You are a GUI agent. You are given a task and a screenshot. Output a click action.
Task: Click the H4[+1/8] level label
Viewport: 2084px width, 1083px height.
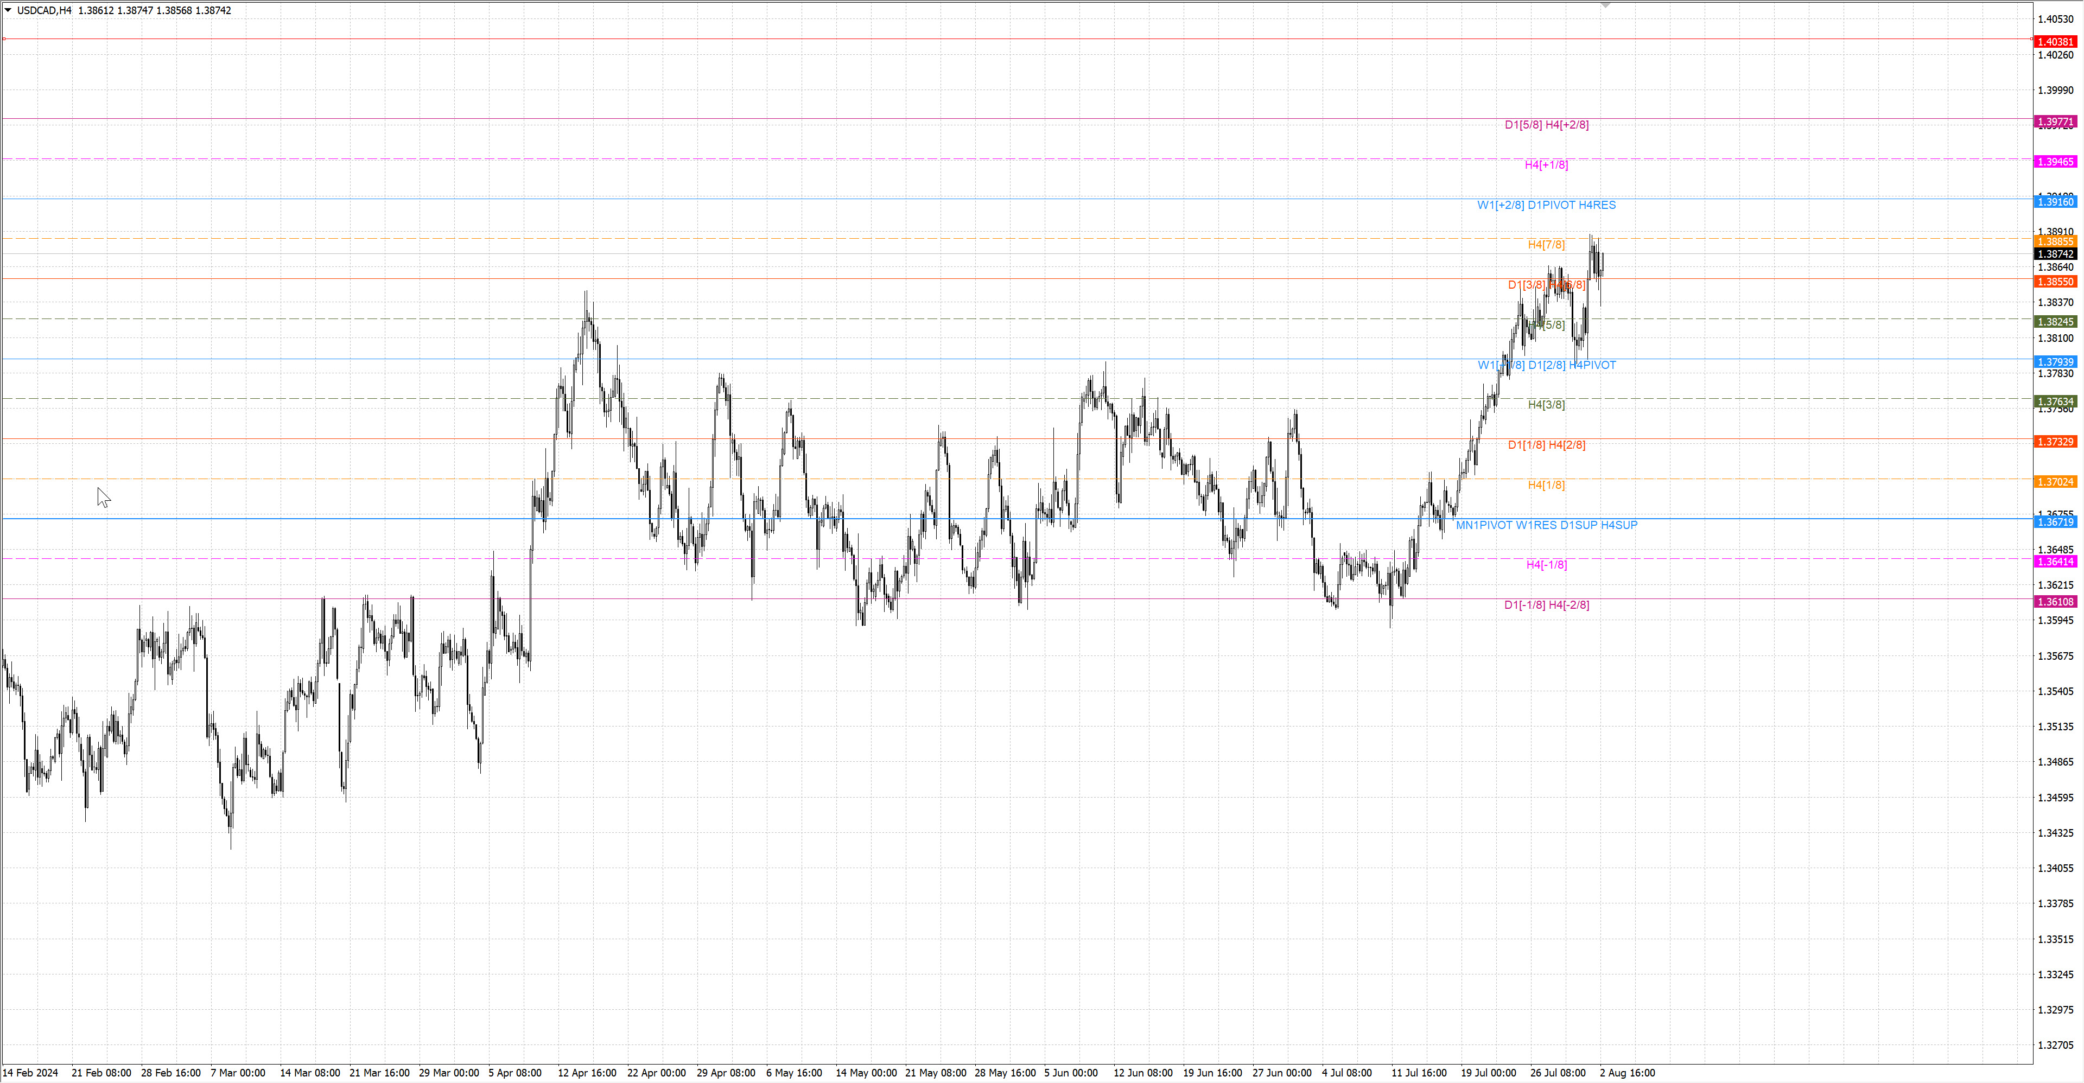coord(1546,165)
